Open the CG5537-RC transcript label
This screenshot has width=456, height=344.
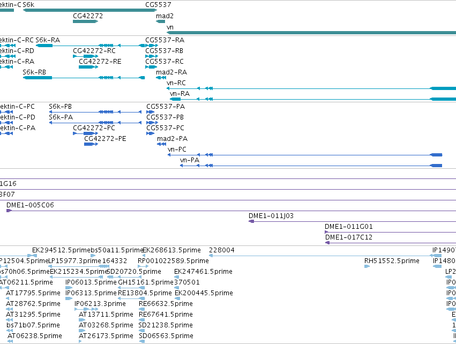[165, 62]
